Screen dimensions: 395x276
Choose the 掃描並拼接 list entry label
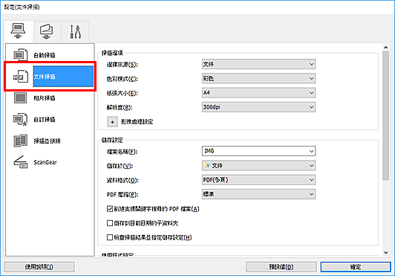pos(47,141)
